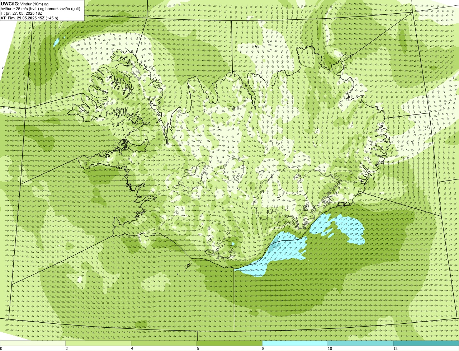
Task: Click the palest 0–2 legend color swatch
Action: [x=33, y=343]
